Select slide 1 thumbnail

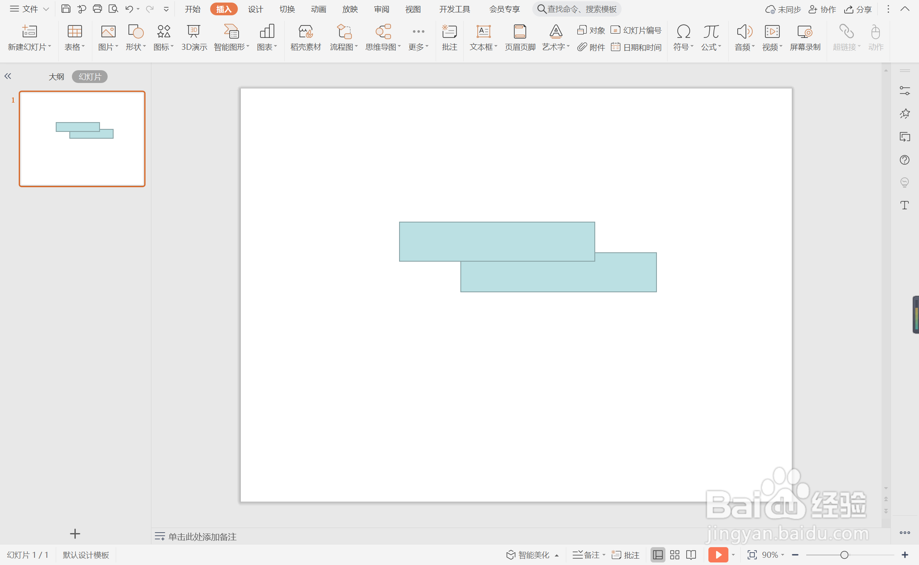(82, 139)
